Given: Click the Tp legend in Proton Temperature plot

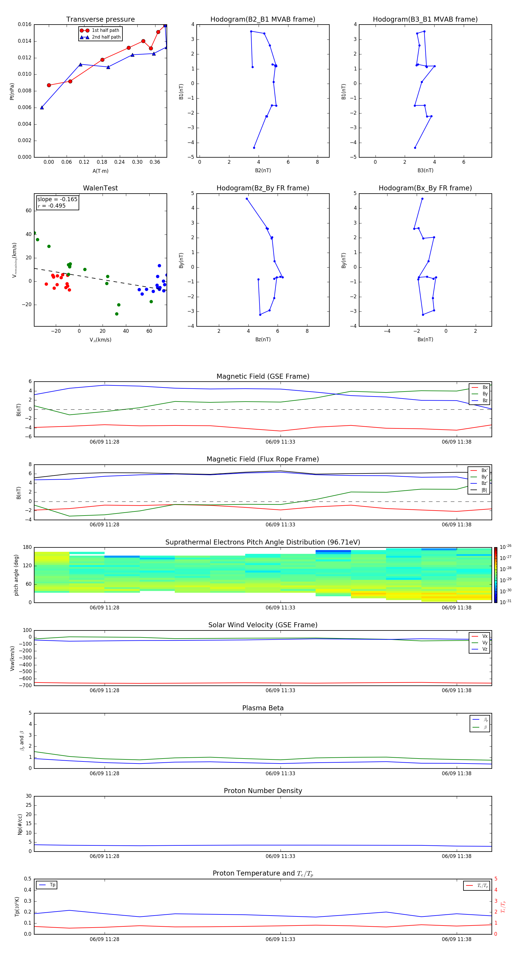Looking at the screenshot, I should click(47, 885).
